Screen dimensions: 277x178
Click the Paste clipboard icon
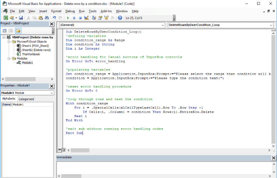40,18
